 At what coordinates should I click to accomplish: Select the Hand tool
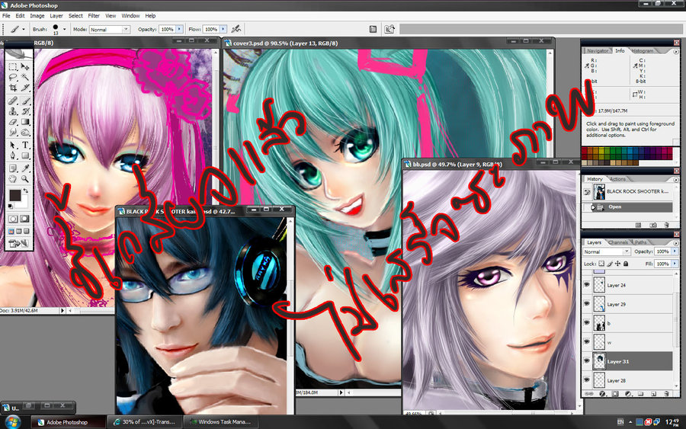click(x=13, y=178)
